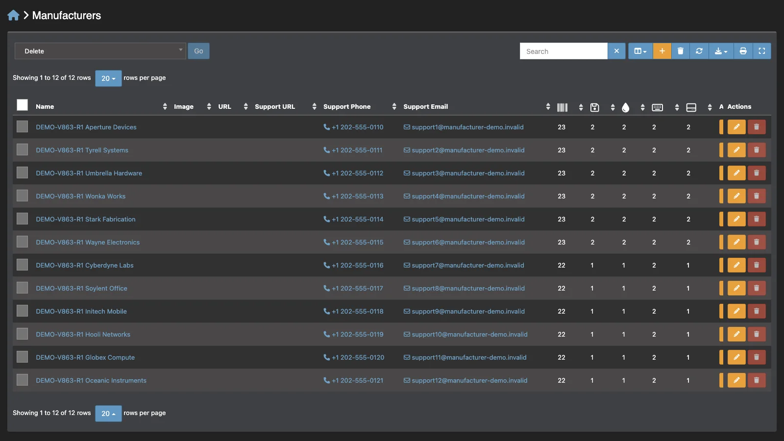Viewport: 784px width, 441px height.
Task: Check the Stark Fabrication row
Action: 22,219
